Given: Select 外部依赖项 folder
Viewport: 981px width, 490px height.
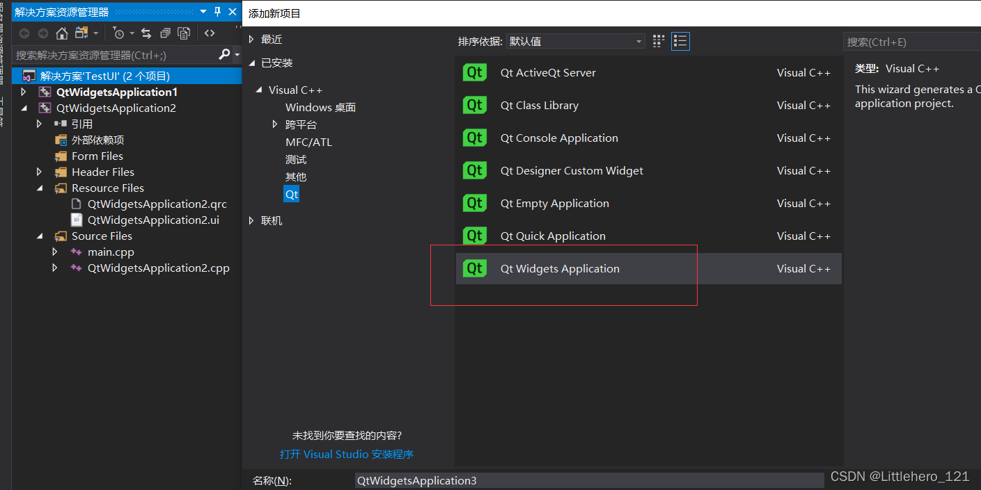Looking at the screenshot, I should point(97,140).
